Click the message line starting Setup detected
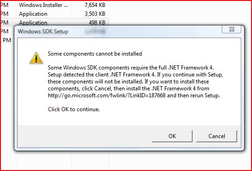The width and height of the screenshot is (252, 171). coord(136,75)
